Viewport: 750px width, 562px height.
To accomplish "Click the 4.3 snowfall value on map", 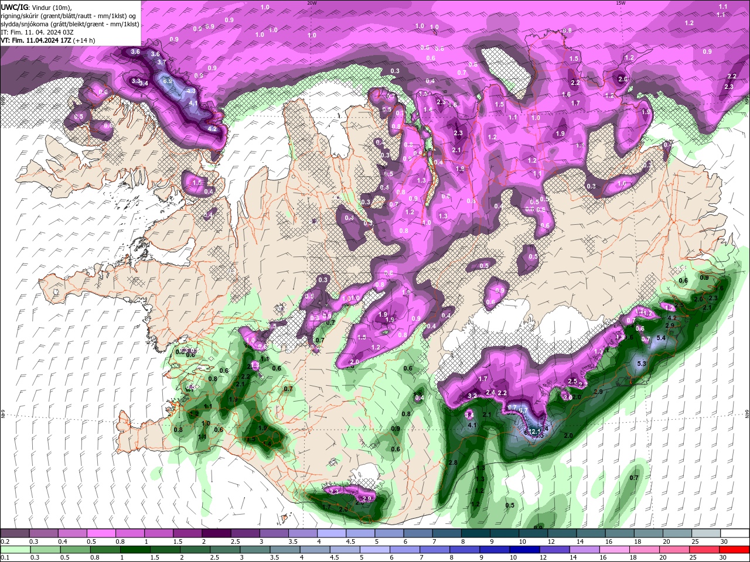I will pyautogui.click(x=190, y=91).
